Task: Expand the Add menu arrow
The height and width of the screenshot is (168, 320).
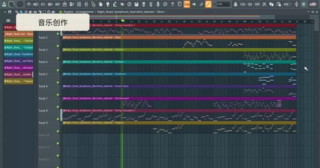Action: click(291, 4)
